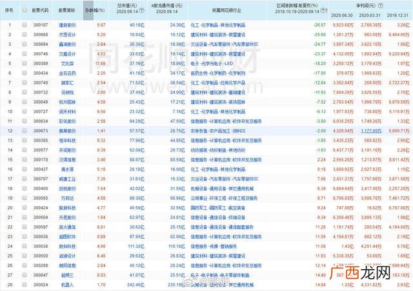The image size is (413, 291).
Task: Select net profit 8,404.90万
Action: pyautogui.click(x=399, y=35)
